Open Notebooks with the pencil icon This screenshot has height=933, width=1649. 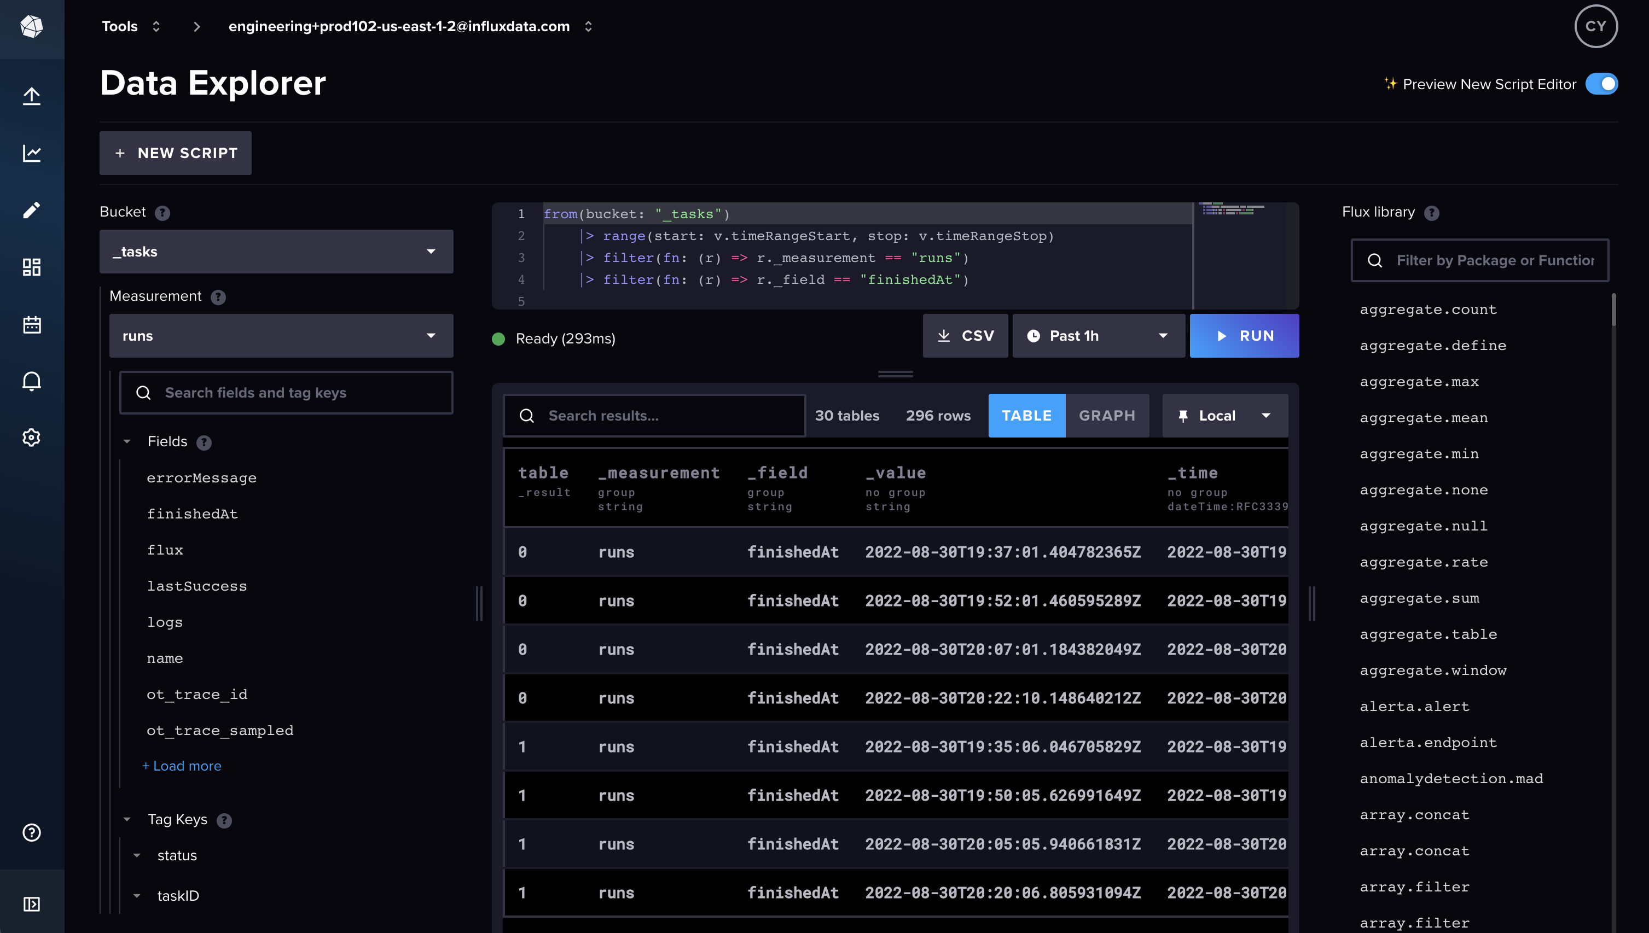click(31, 210)
